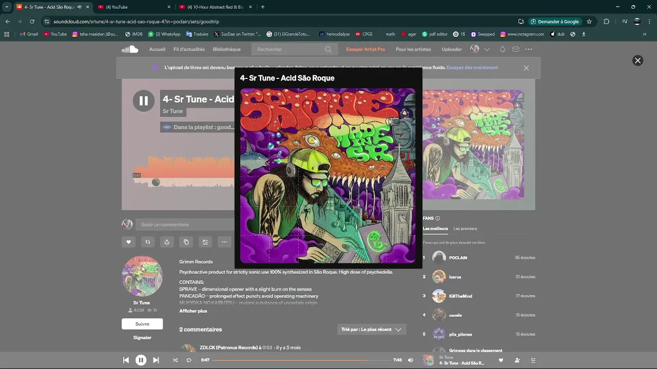Image resolution: width=657 pixels, height=369 pixels.
Task: Skip to next track in player bar
Action: [156, 360]
